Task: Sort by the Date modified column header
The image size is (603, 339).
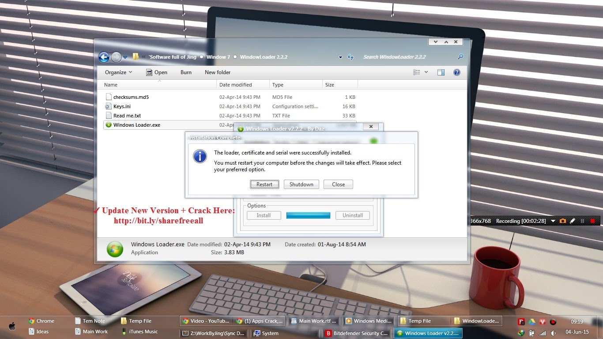Action: (x=243, y=85)
